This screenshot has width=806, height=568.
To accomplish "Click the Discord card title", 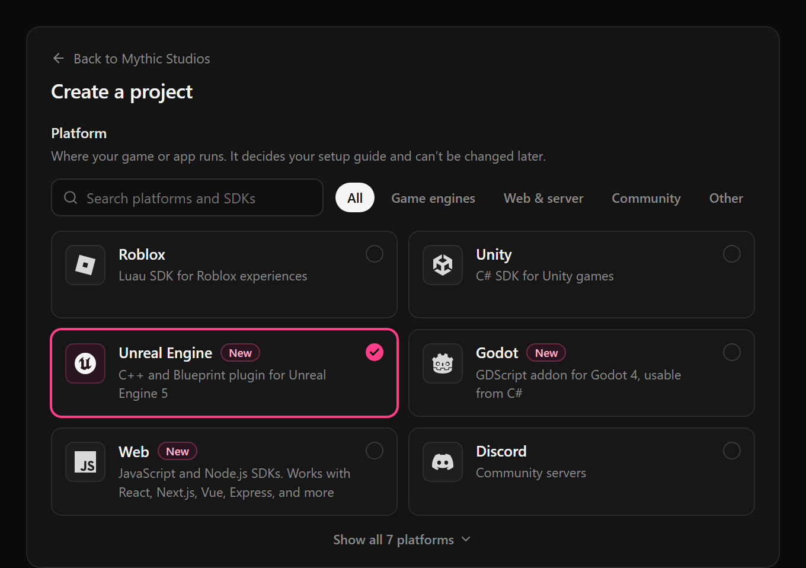I will (501, 451).
